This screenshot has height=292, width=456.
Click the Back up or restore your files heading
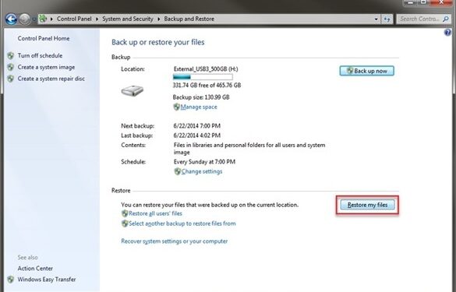pyautogui.click(x=158, y=42)
